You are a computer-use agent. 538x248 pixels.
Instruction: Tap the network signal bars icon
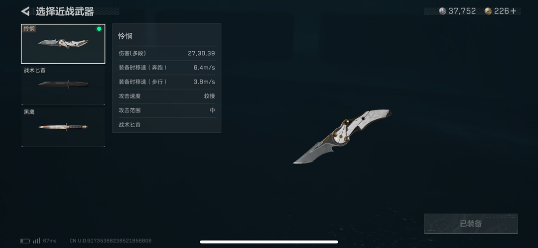[36, 241]
